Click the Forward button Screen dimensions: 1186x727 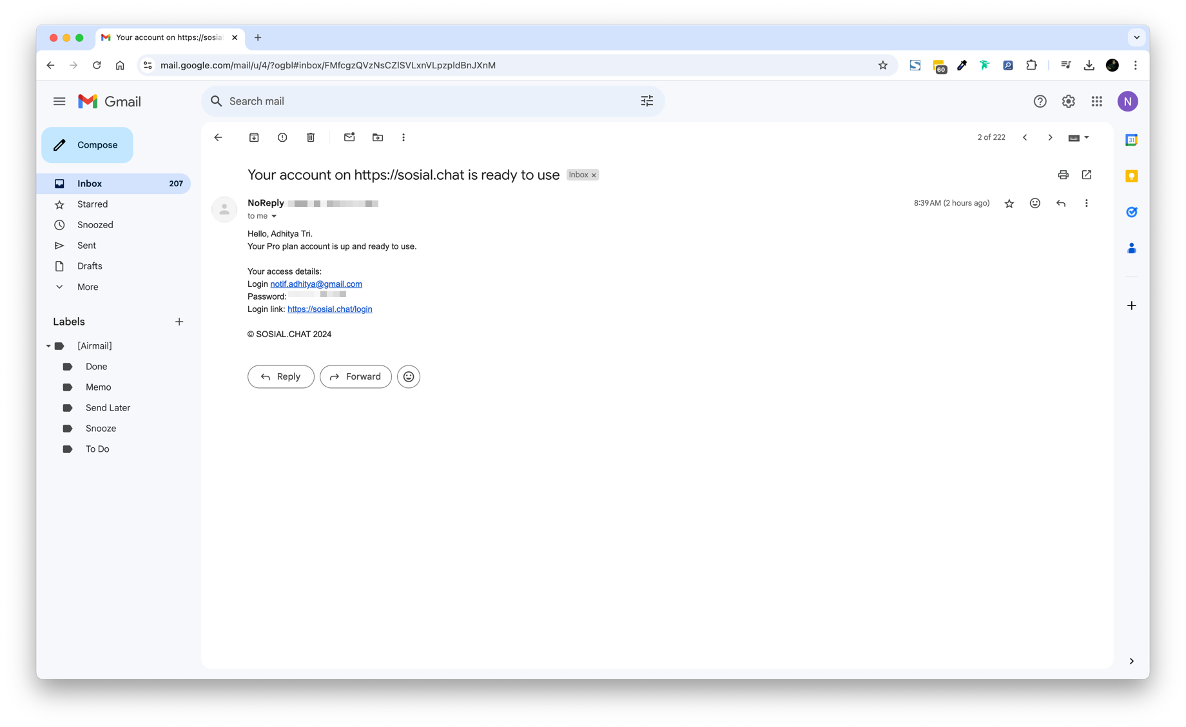click(356, 376)
